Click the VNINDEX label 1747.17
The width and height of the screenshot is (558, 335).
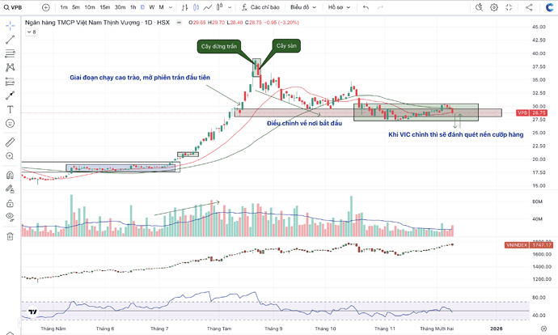tap(528, 245)
